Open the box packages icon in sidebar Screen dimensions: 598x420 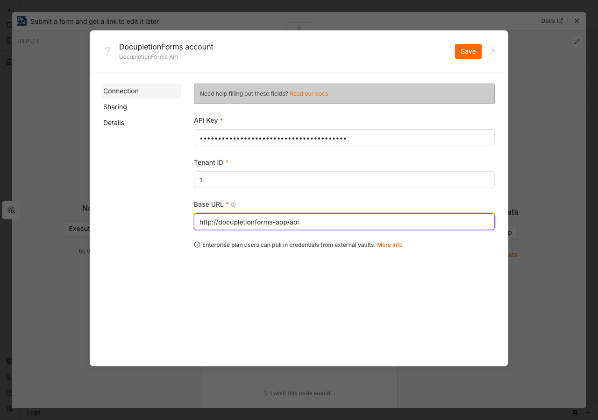click(x=9, y=361)
